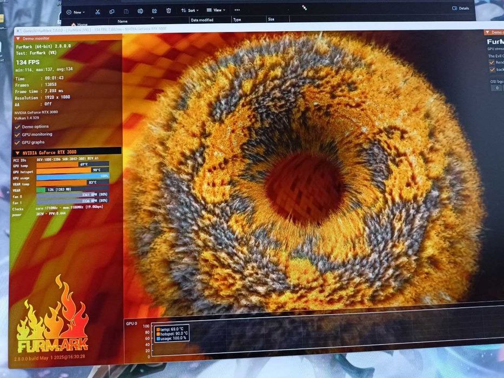Click the OSI bgcolor value field showing 0
The width and height of the screenshot is (504, 378).
498,87
